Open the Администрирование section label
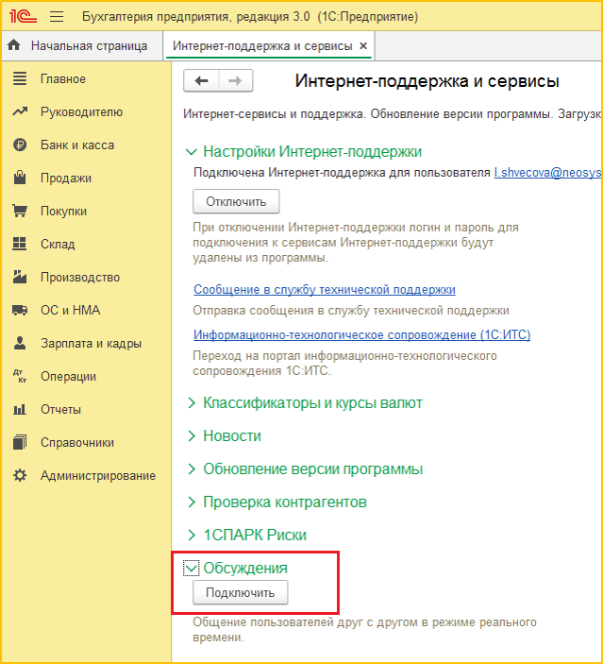603x664 pixels. tap(98, 475)
